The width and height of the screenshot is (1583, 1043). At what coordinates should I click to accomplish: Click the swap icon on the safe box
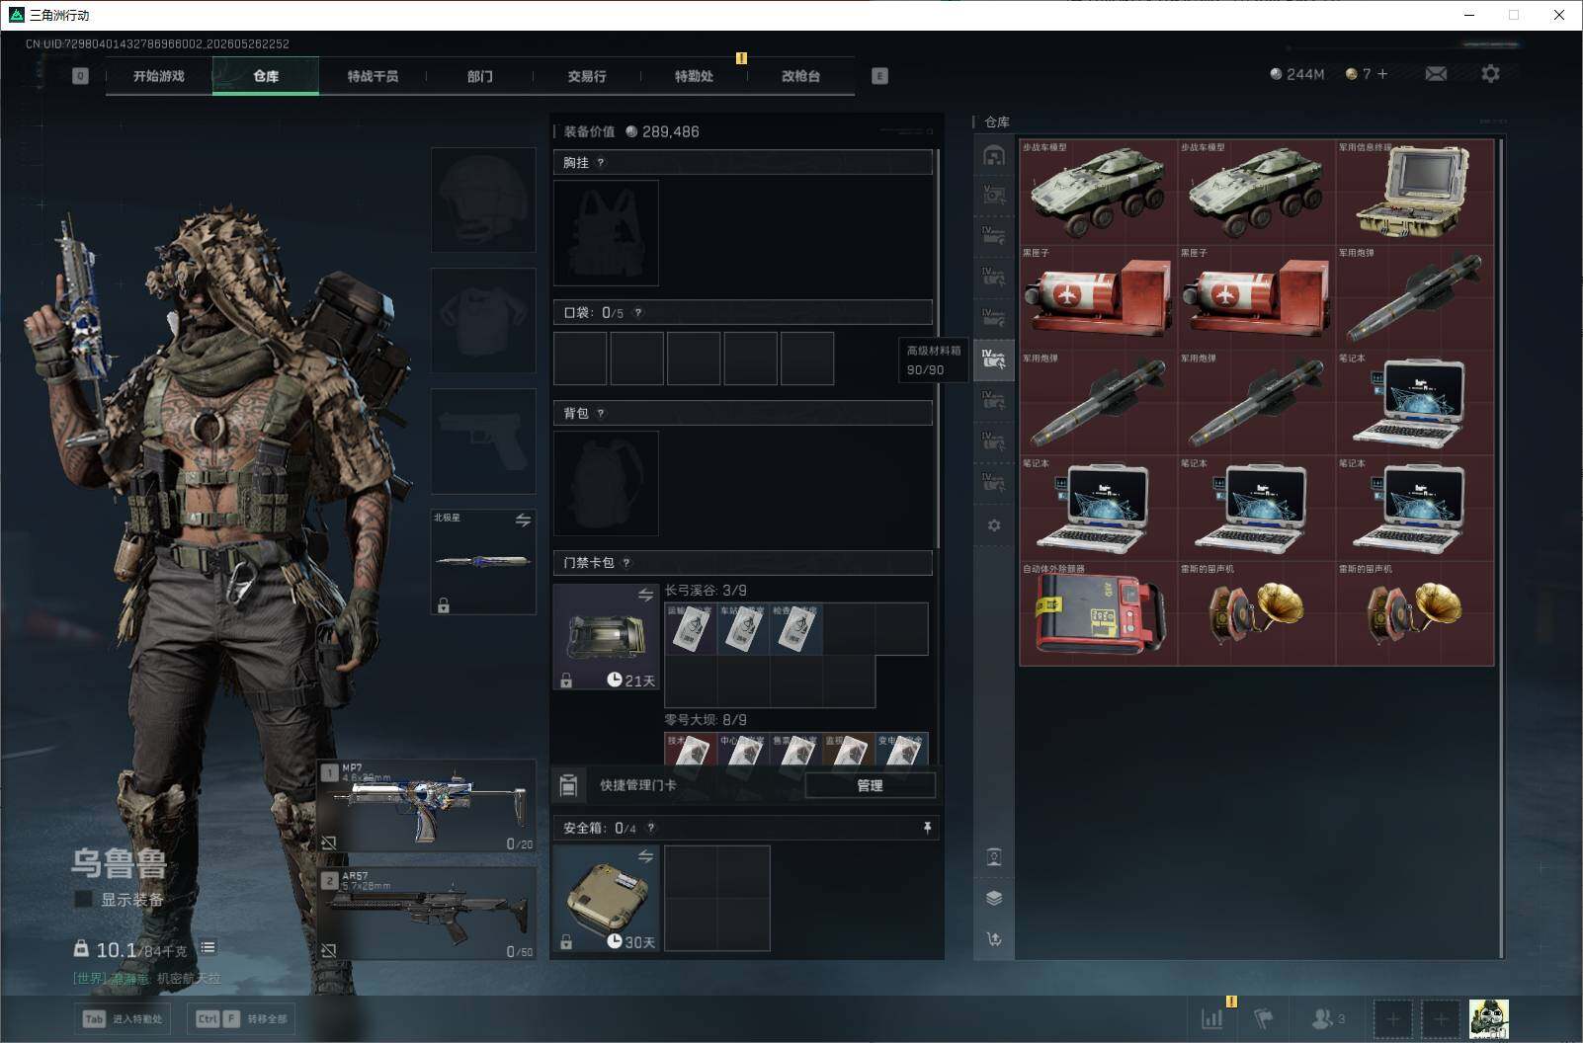click(x=645, y=856)
